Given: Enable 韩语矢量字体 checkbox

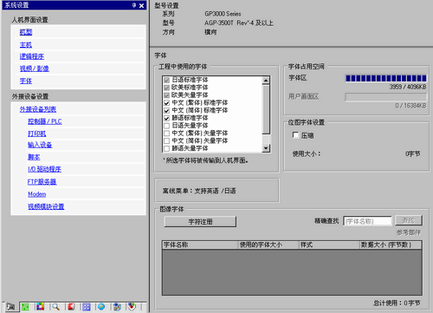Looking at the screenshot, I should [166, 148].
